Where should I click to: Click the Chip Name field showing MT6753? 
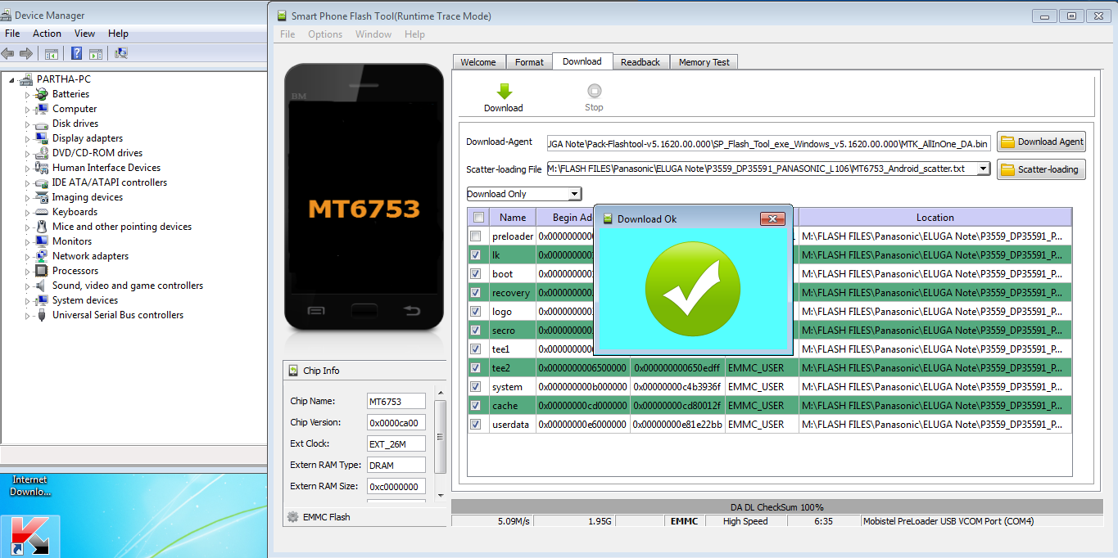coord(396,402)
